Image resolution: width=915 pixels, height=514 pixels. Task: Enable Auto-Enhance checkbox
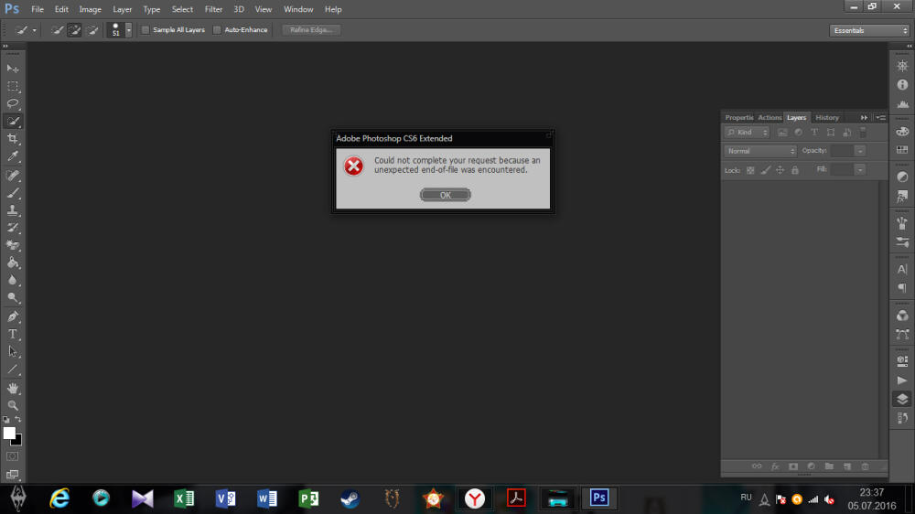pyautogui.click(x=217, y=30)
